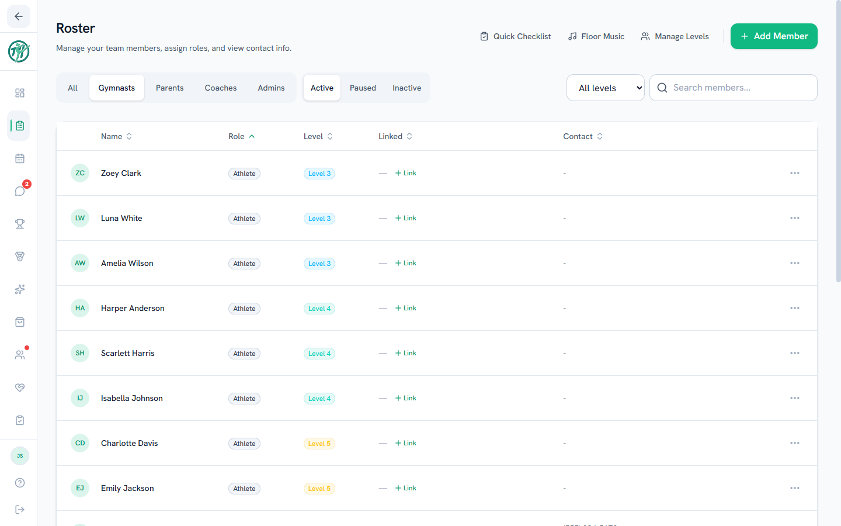
Task: Open the All levels dropdown
Action: coord(606,88)
